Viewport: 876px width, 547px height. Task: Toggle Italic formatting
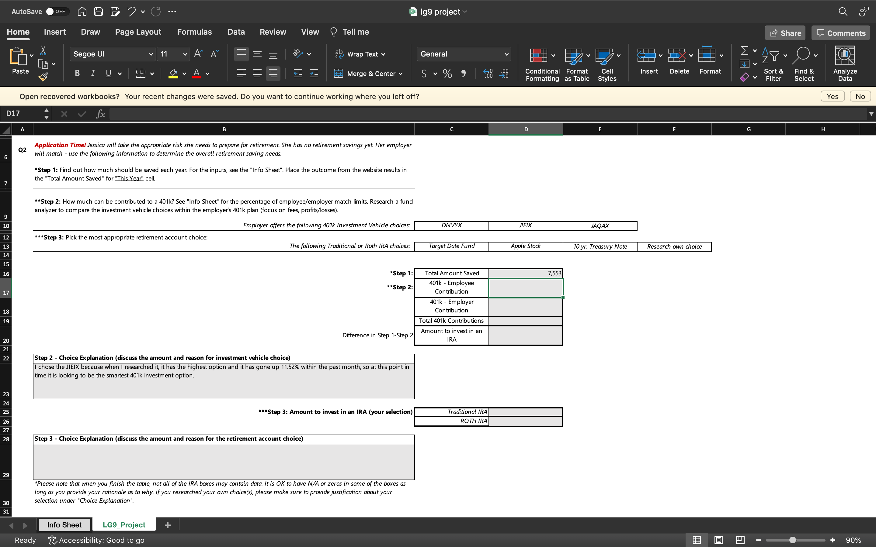pyautogui.click(x=93, y=74)
